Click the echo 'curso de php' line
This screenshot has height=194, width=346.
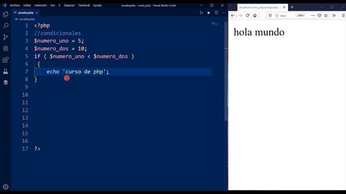click(78, 72)
